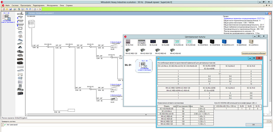The width and height of the screenshot is (273, 132).
Task: Click the Undo arrow in toolbar
Action: tap(27, 9)
